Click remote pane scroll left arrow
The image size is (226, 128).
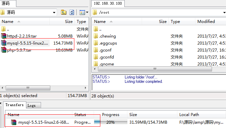95,69
